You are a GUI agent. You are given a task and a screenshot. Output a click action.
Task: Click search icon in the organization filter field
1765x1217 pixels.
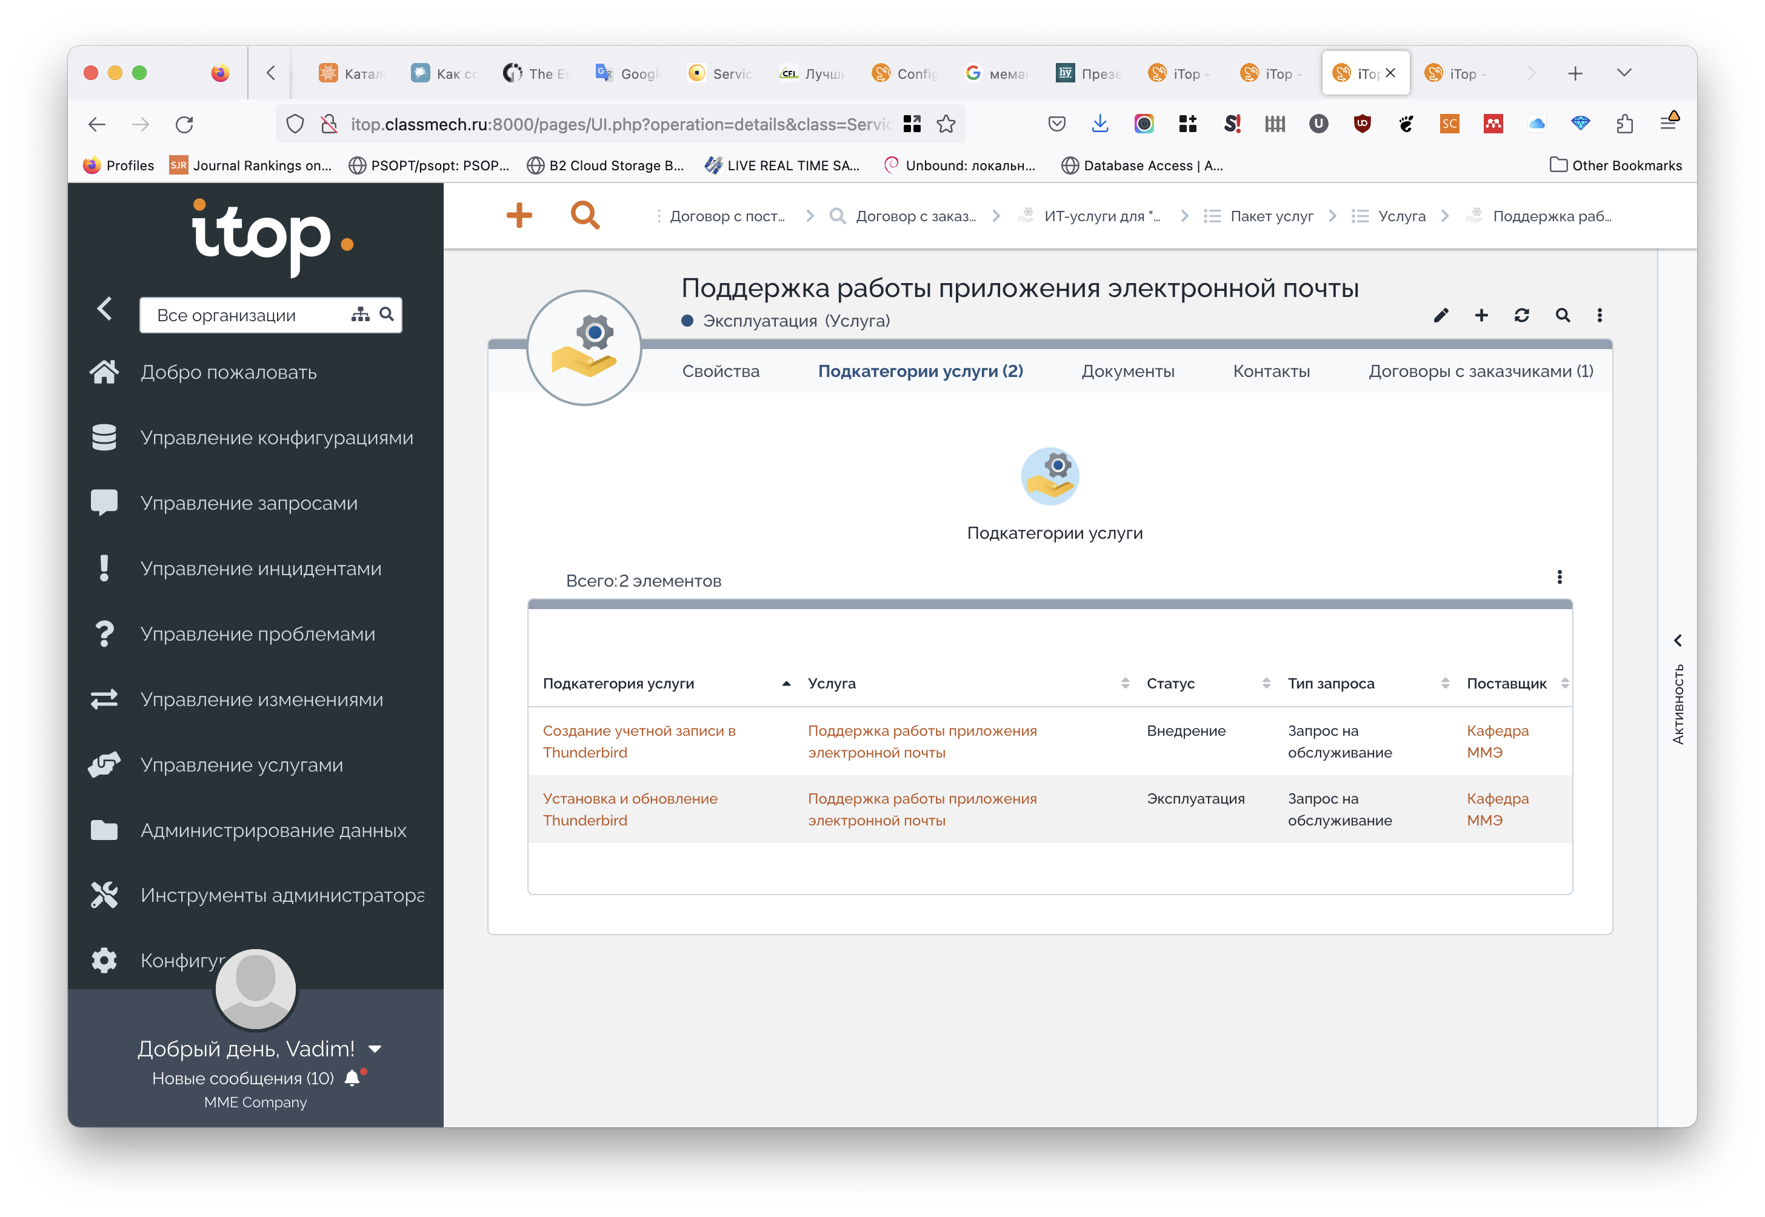pyautogui.click(x=387, y=314)
